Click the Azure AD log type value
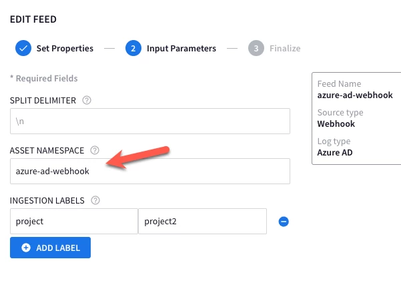The width and height of the screenshot is (401, 303). (x=335, y=153)
